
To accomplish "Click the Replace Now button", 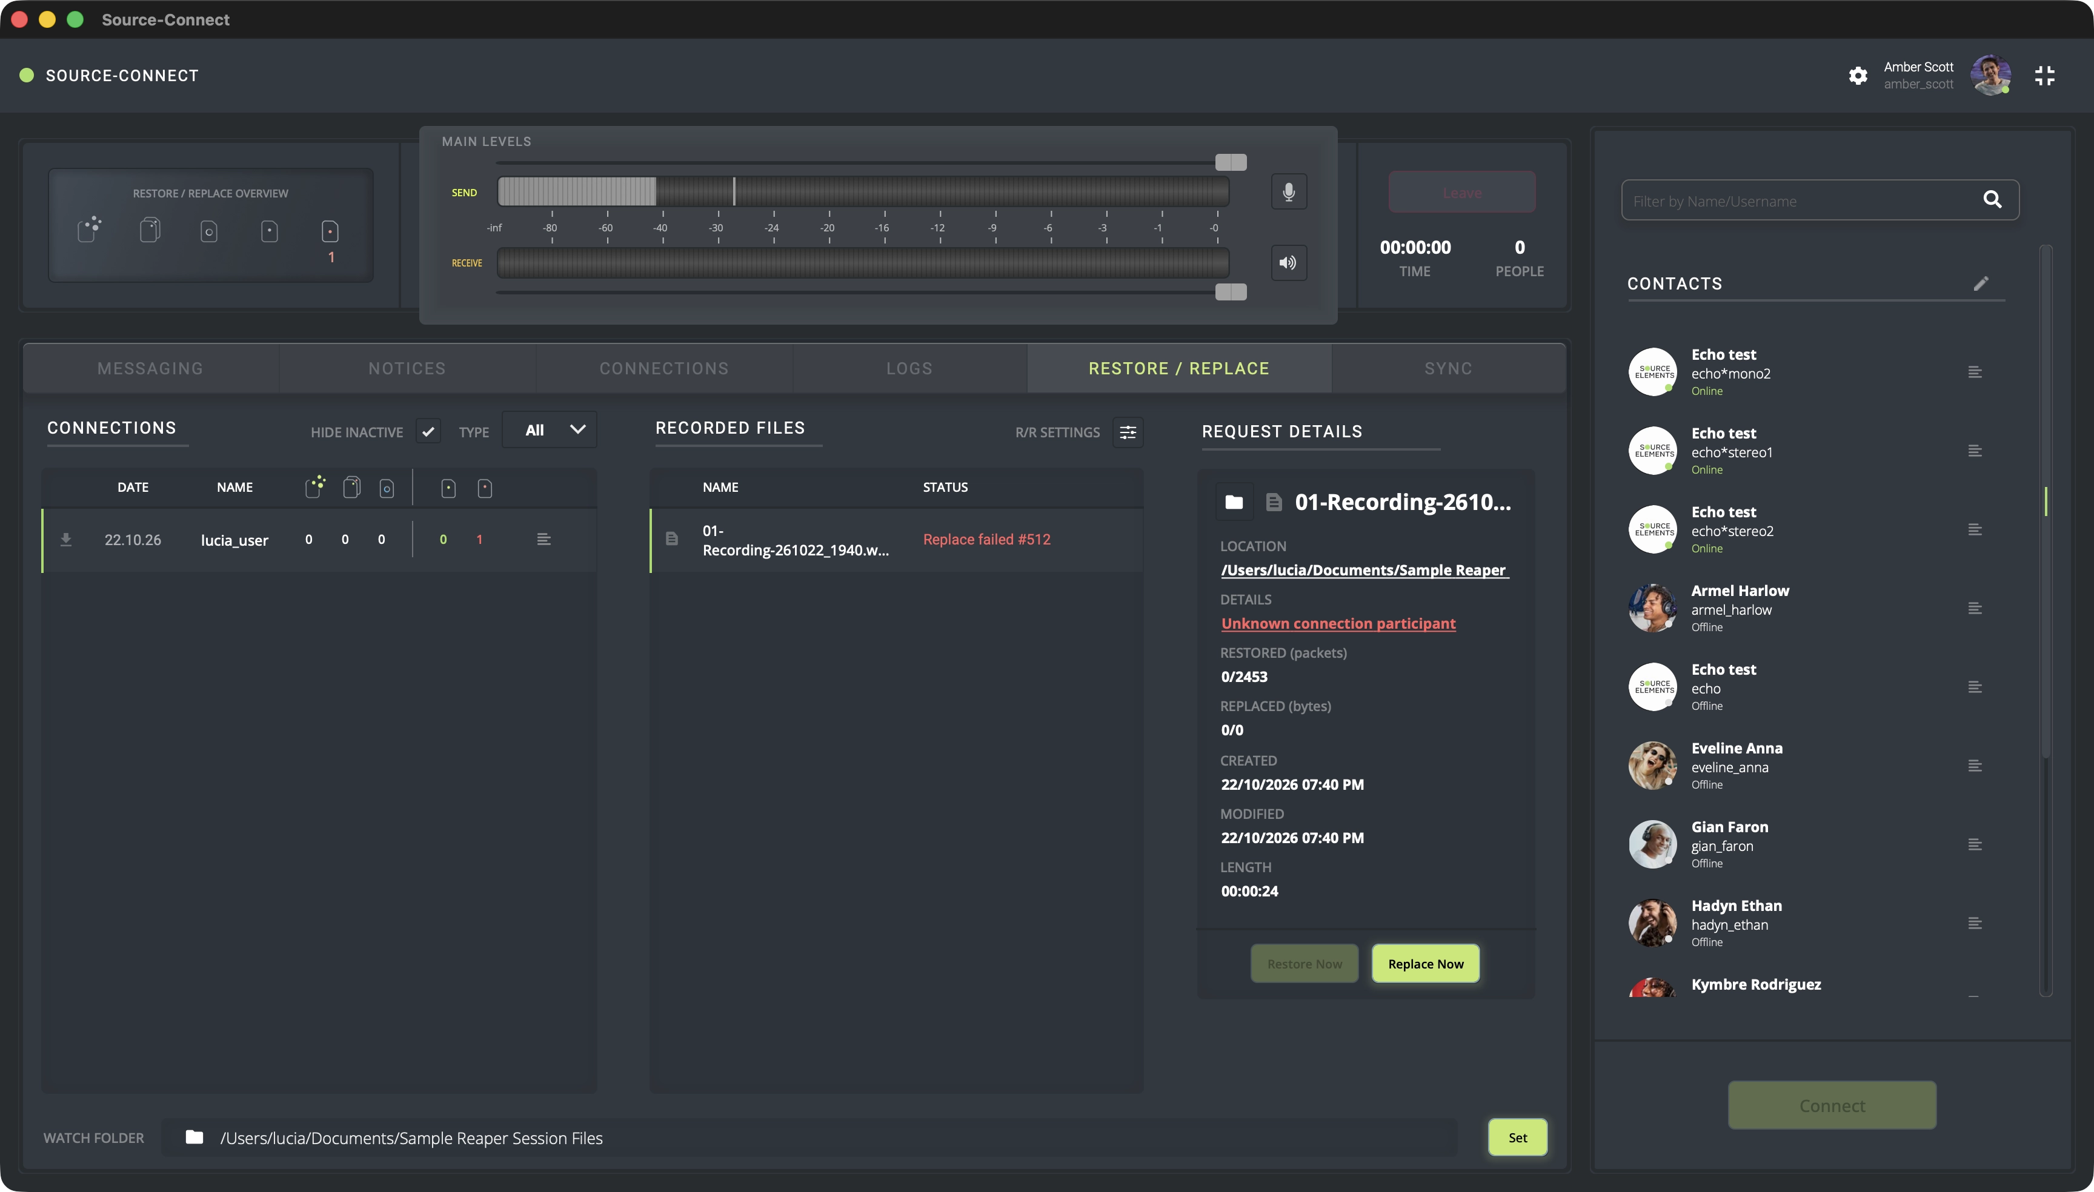I will 1425,964.
